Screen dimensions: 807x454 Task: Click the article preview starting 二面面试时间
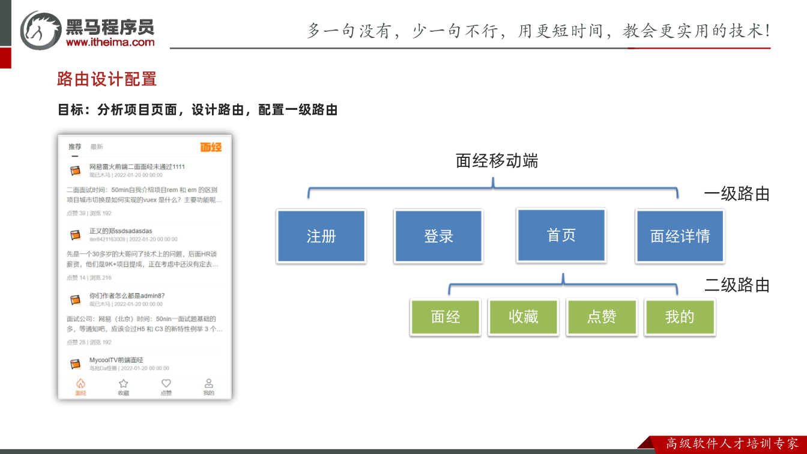click(144, 195)
